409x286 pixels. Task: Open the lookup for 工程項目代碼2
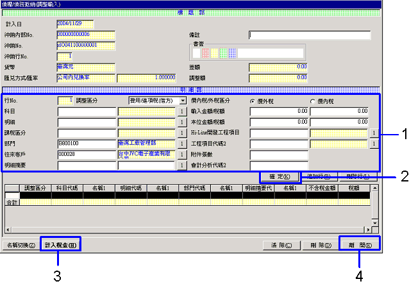pyautogui.click(x=374, y=144)
